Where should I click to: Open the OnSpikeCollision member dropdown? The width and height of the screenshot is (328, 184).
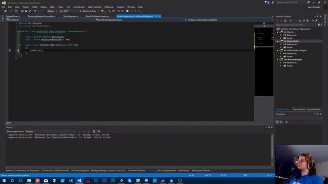click(x=229, y=20)
